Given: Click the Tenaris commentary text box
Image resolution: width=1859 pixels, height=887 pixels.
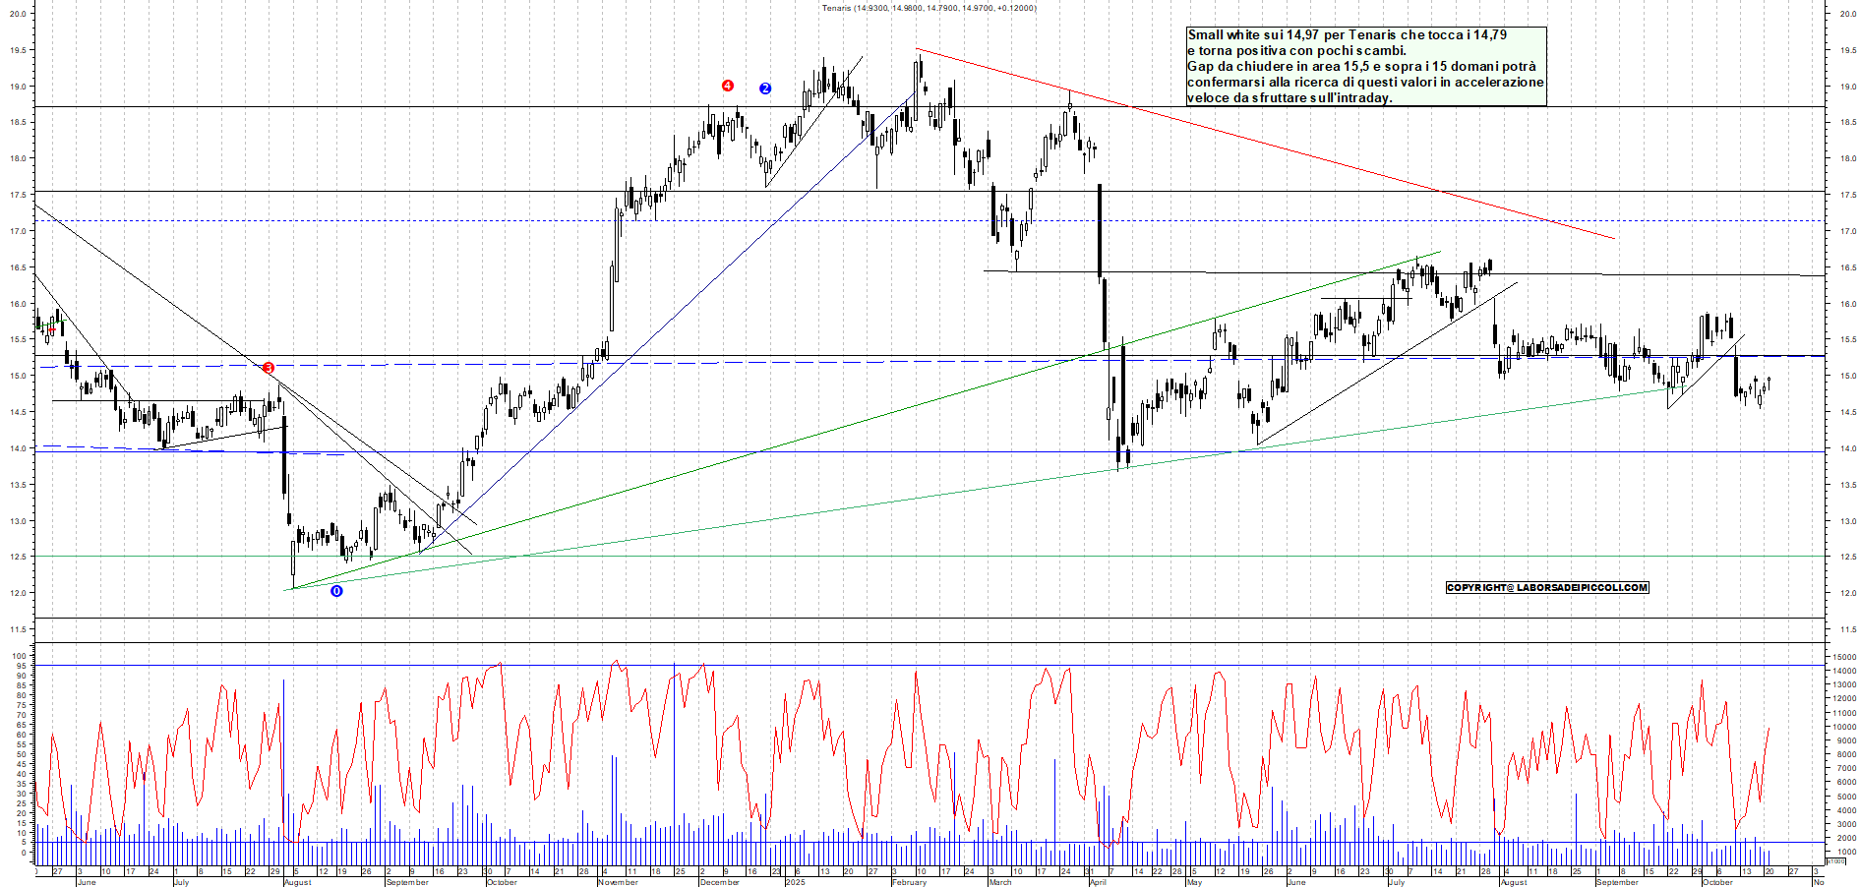Looking at the screenshot, I should point(1365,66).
